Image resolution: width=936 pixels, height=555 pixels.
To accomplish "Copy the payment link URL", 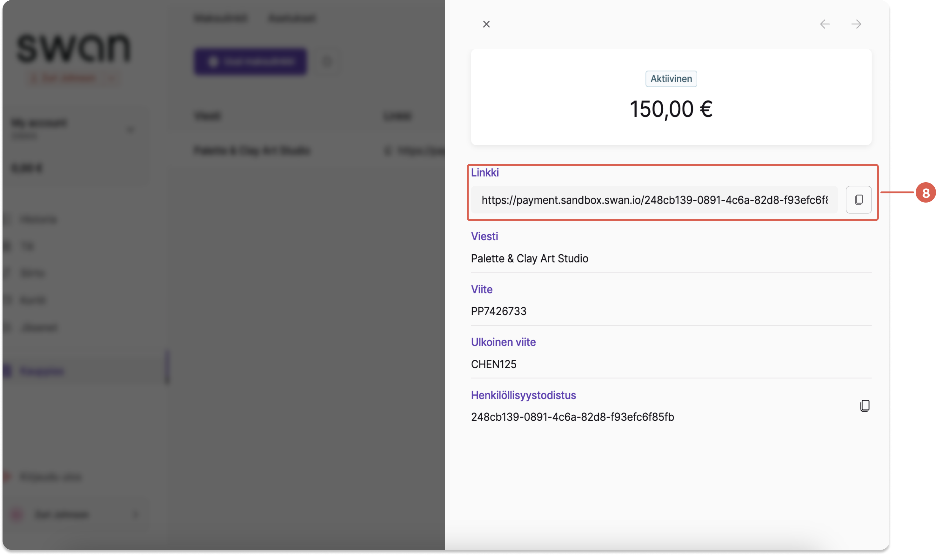I will click(x=859, y=200).
